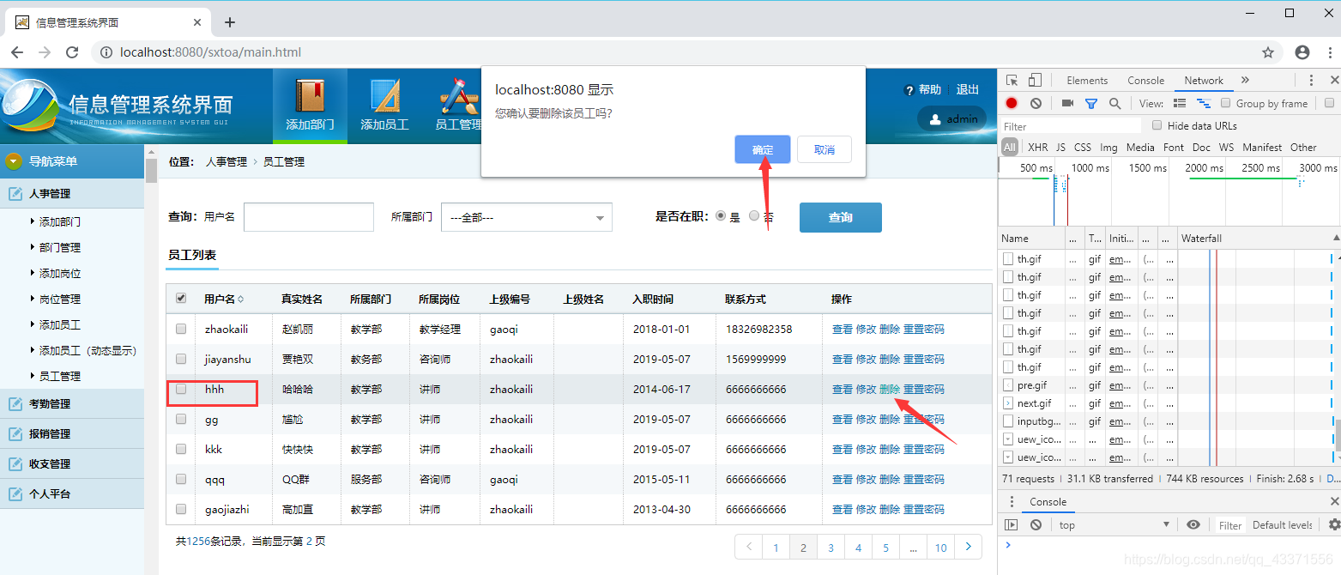
Task: Open the Console drawer three-dot menu
Action: pos(1012,502)
